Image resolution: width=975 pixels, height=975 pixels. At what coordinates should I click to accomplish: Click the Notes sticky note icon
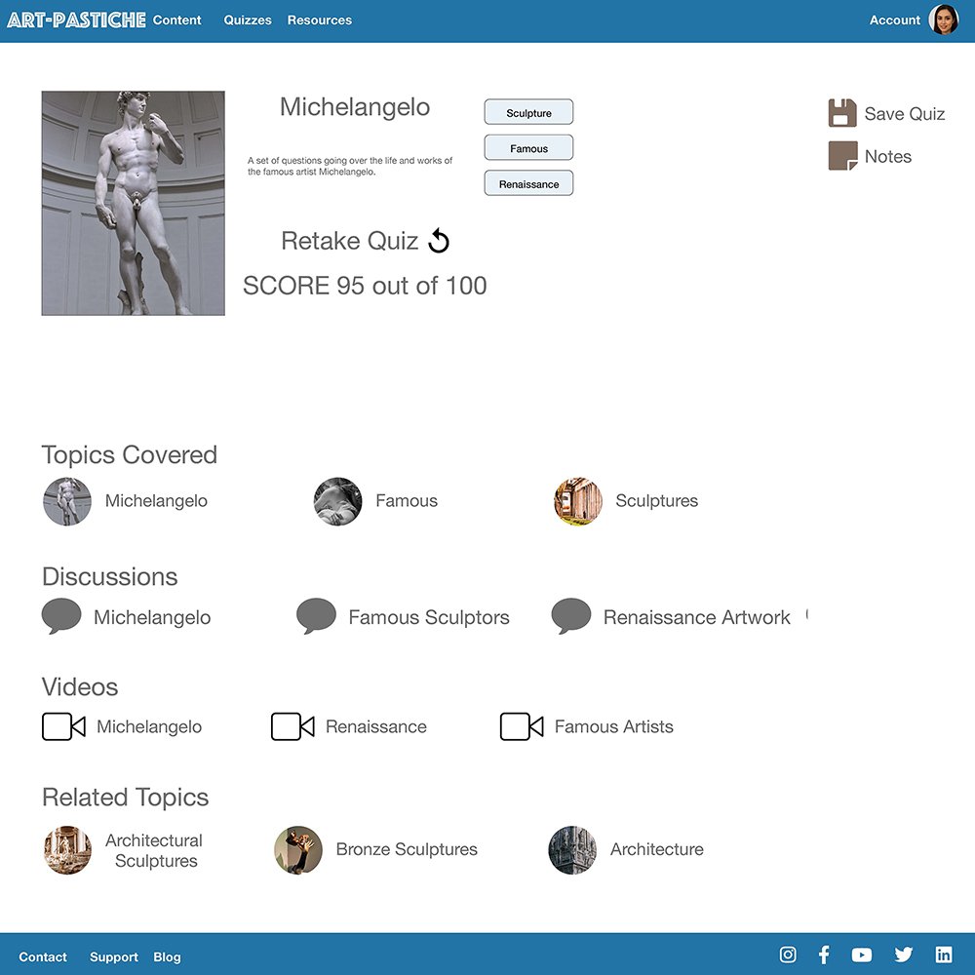(x=842, y=155)
